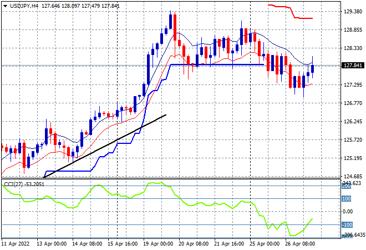Click the 129.380 price scale value
The height and width of the screenshot is (250, 366).
click(x=353, y=11)
